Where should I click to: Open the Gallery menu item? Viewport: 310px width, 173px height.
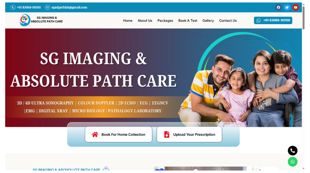click(208, 20)
